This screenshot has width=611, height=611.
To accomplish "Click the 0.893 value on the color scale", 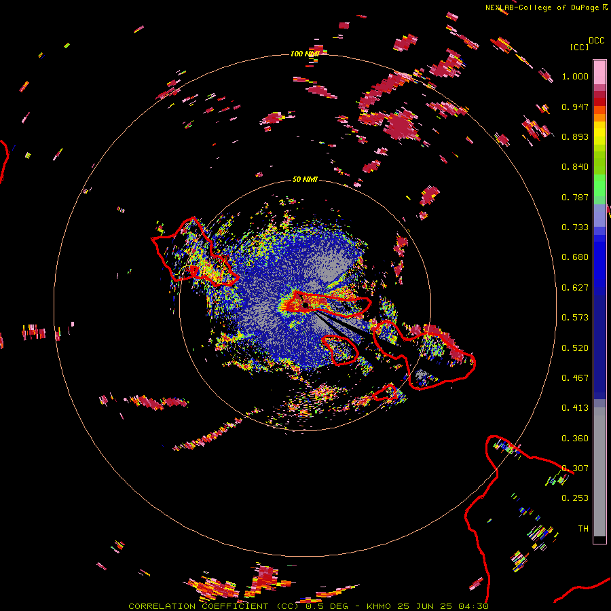I will coord(575,136).
